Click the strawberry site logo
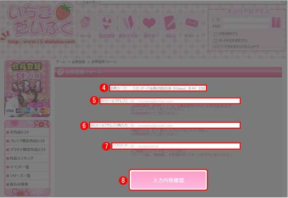Image resolution: width=288 pixels, height=198 pixels. [x=40, y=22]
